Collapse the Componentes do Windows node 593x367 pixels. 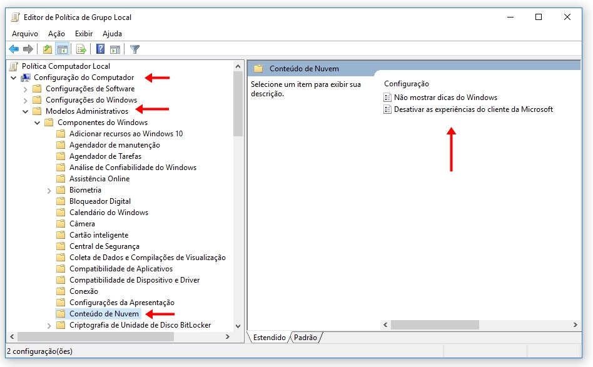(37, 123)
